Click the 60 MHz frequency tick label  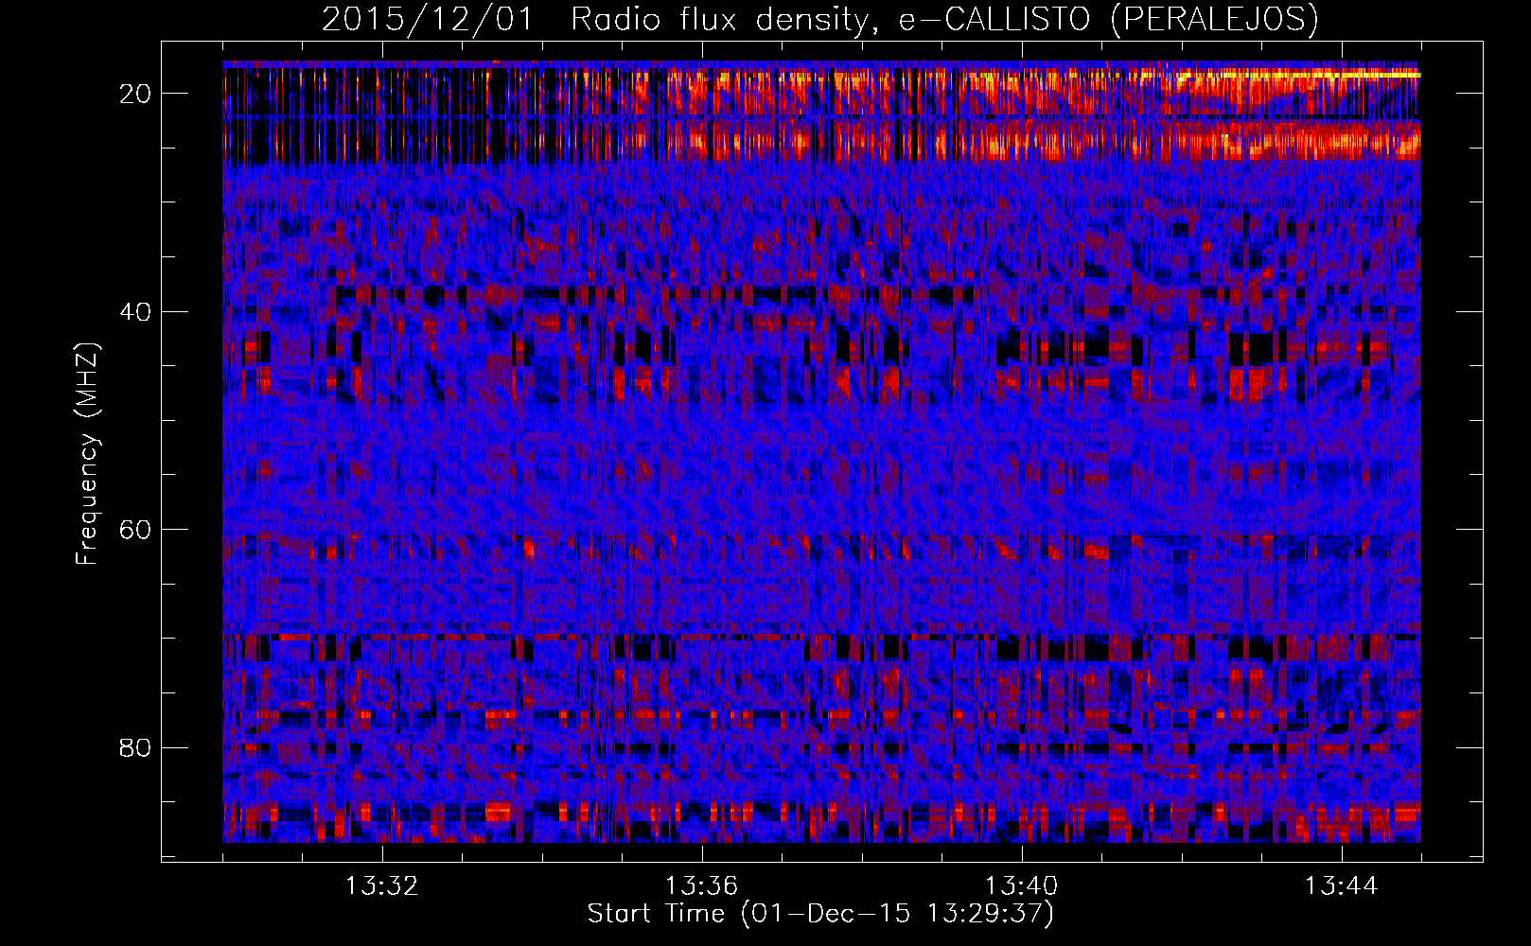pyautogui.click(x=137, y=529)
